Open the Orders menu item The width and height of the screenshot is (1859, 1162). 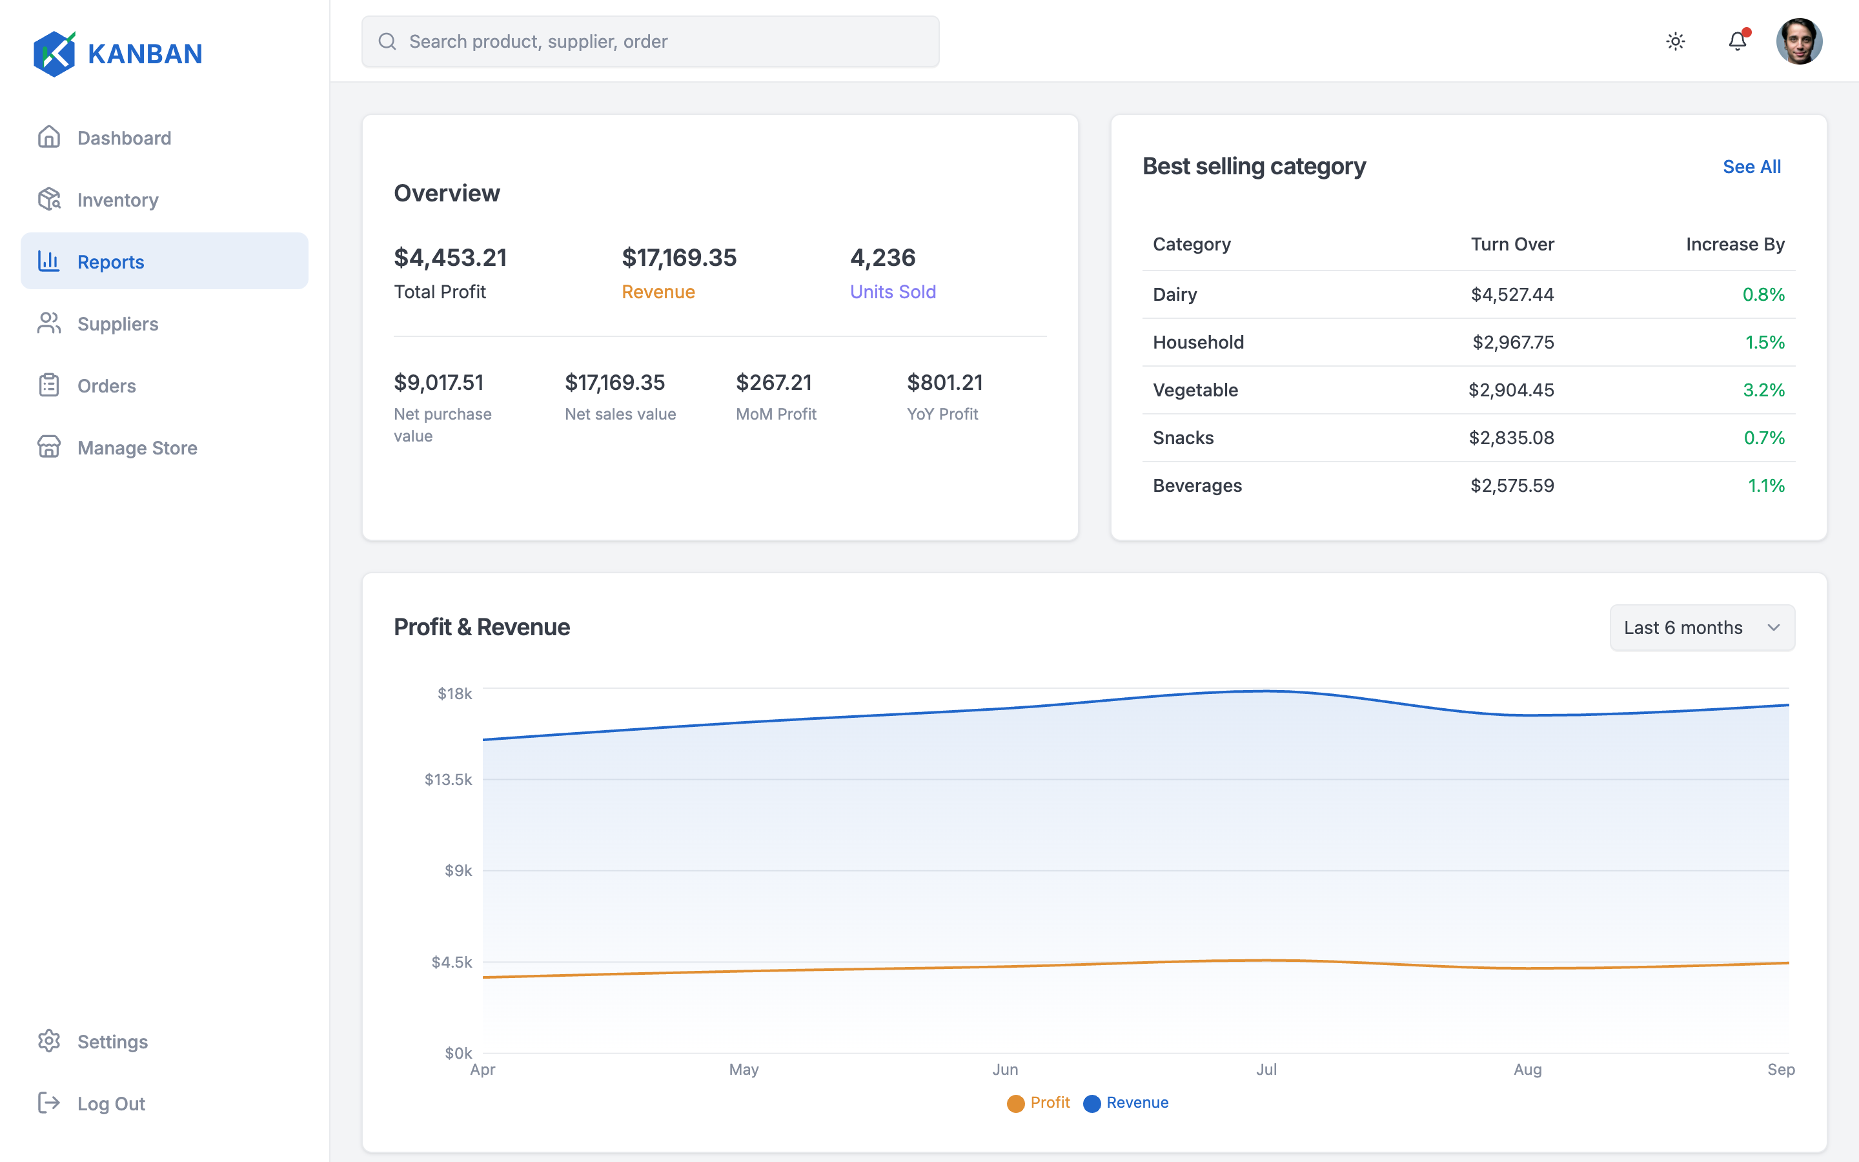[165, 386]
